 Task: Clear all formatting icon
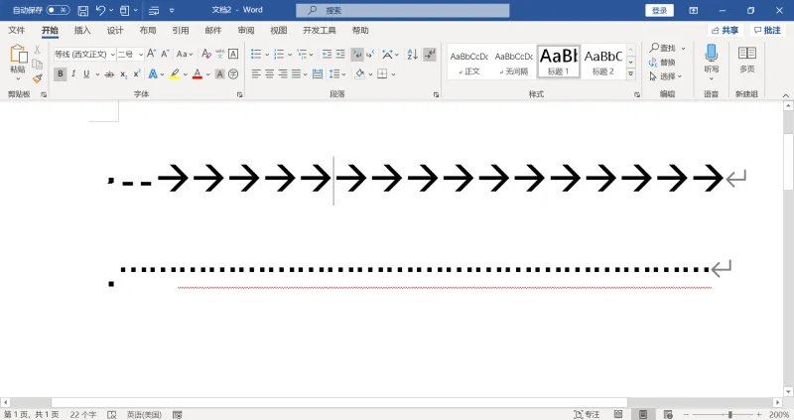[x=206, y=54]
